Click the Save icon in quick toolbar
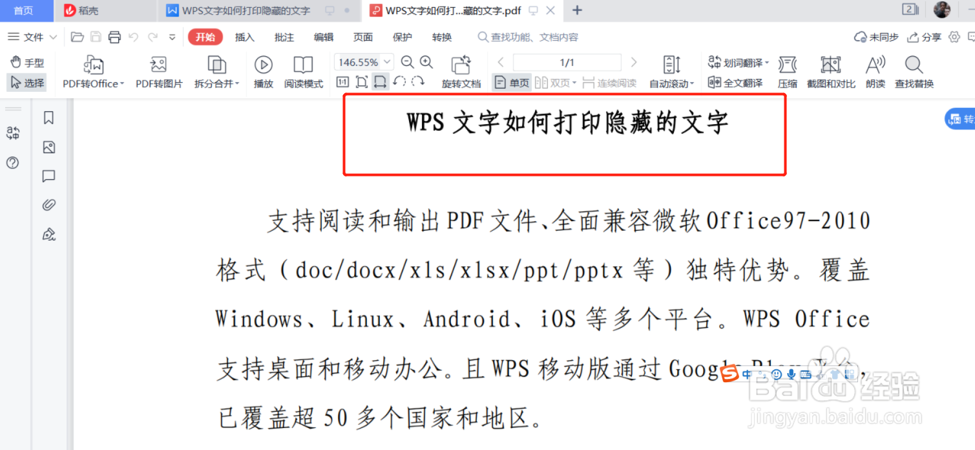Image resolution: width=975 pixels, height=450 pixels. pyautogui.click(x=96, y=37)
